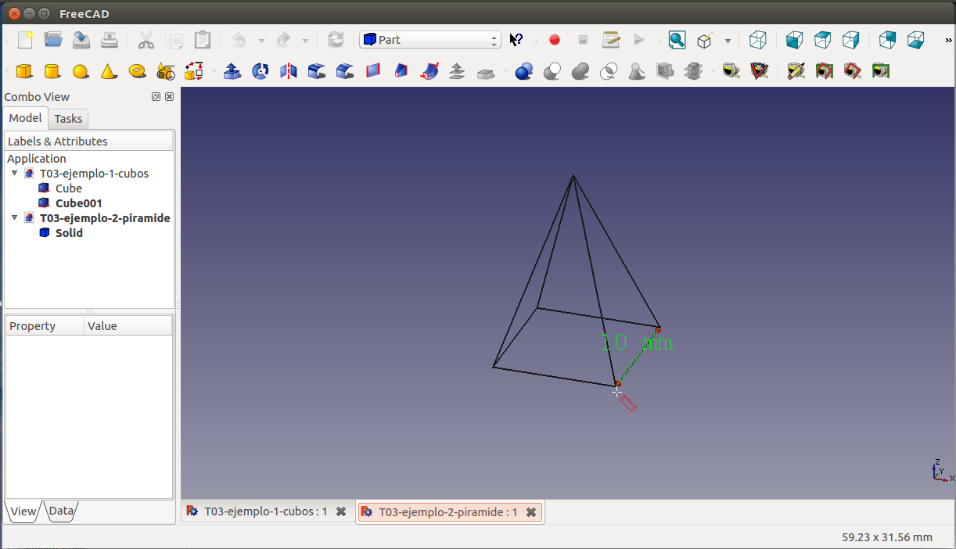Open the draw style dropdown arrow
This screenshot has height=549, width=956.
pyautogui.click(x=728, y=41)
